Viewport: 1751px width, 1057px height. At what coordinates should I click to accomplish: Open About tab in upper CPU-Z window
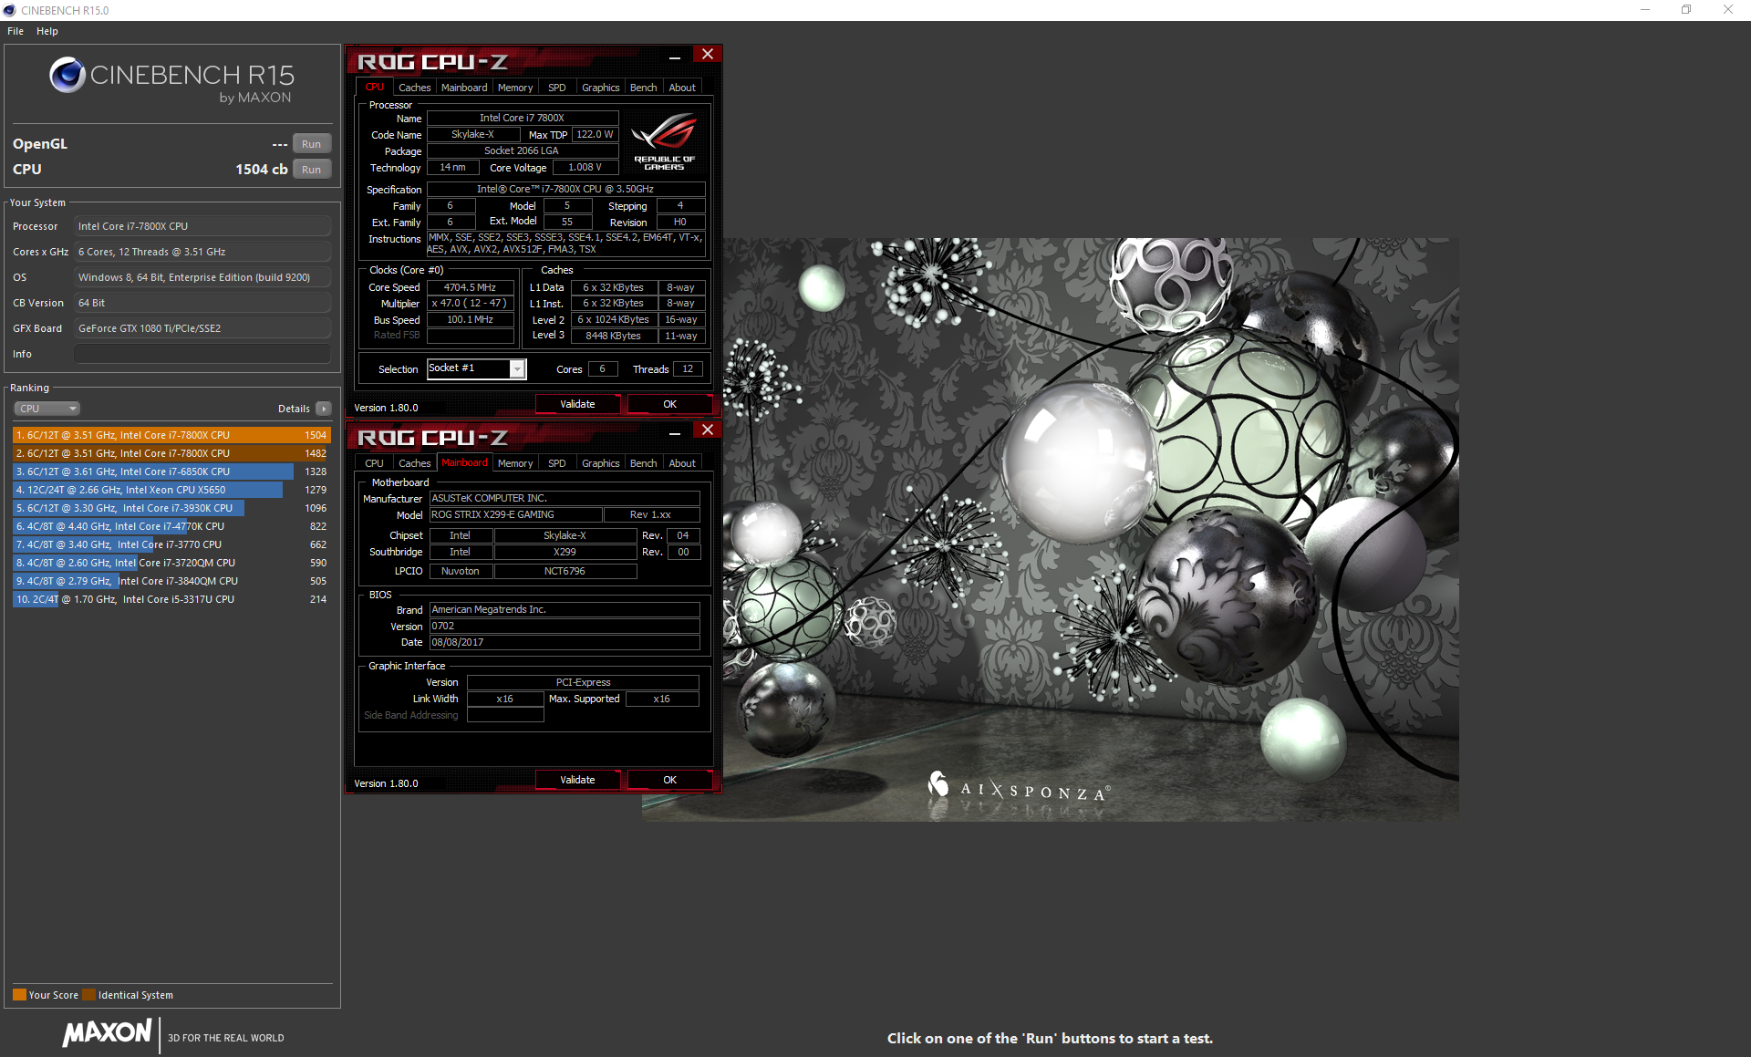pos(682,88)
